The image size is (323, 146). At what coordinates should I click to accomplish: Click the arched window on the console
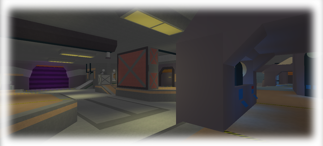[239, 74]
